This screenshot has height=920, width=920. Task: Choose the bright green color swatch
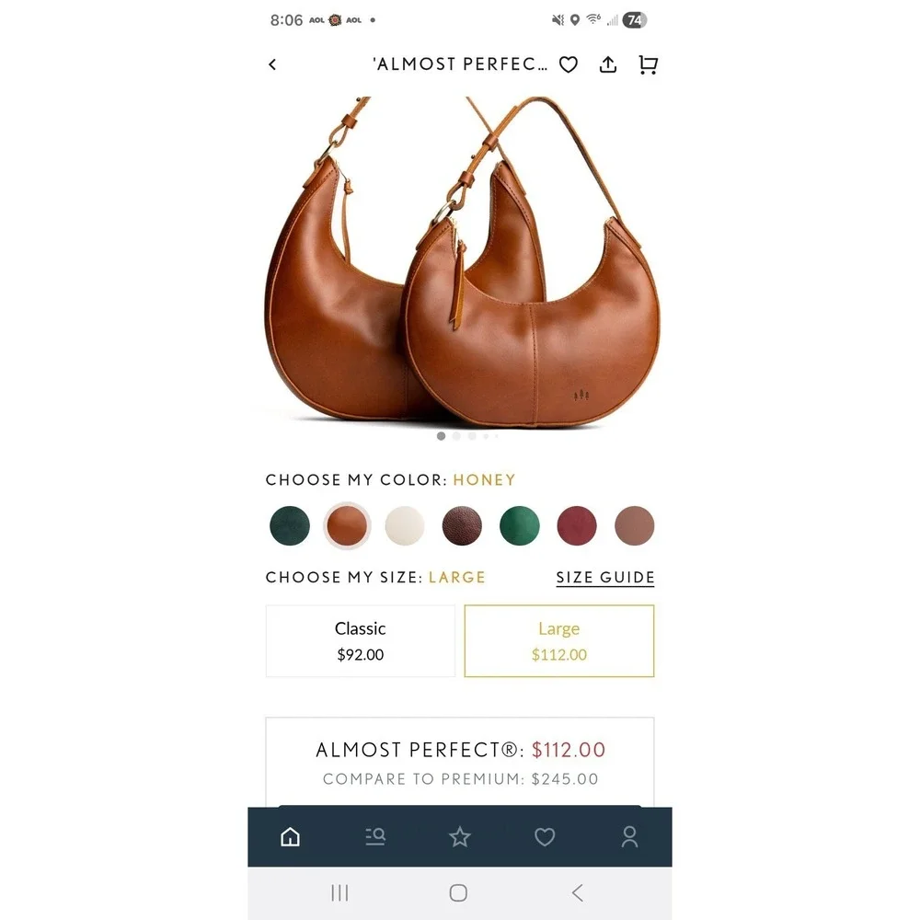tap(519, 525)
